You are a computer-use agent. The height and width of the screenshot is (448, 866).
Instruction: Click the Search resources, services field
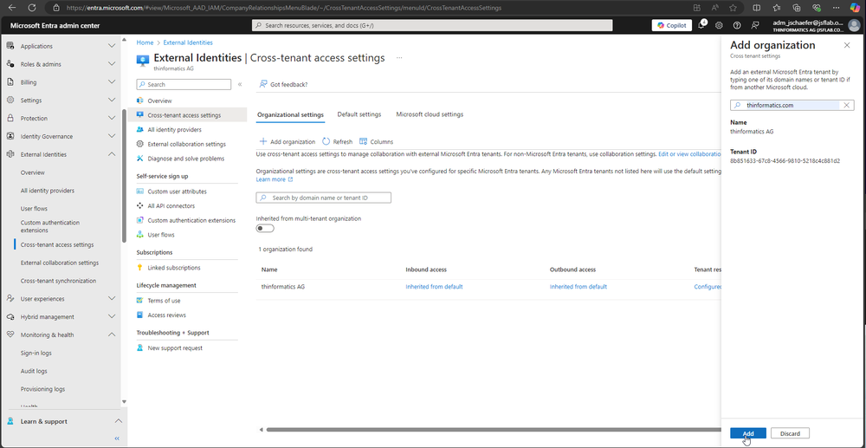[432, 25]
